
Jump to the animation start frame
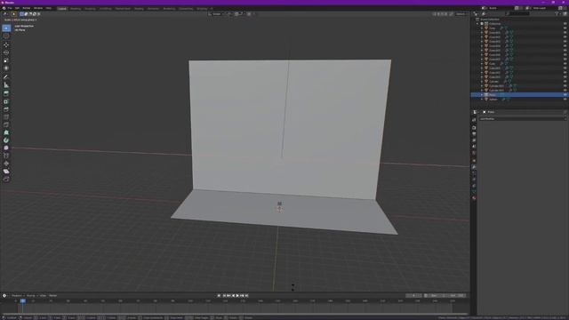224,296
